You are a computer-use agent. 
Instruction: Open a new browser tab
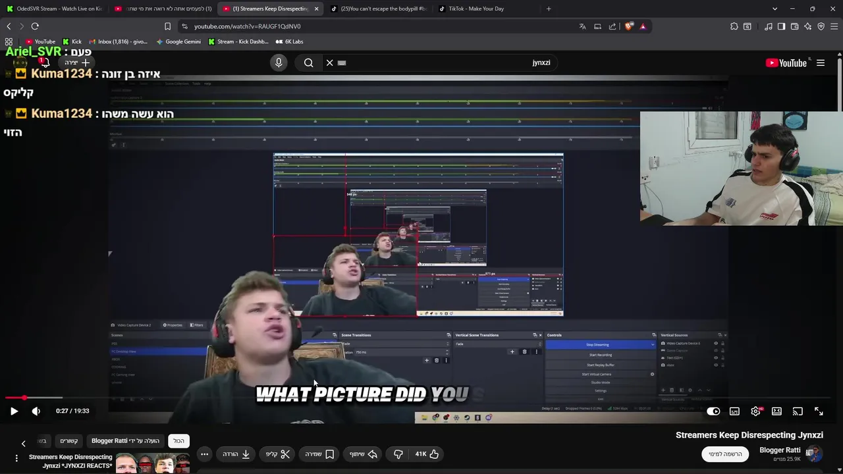click(x=549, y=9)
